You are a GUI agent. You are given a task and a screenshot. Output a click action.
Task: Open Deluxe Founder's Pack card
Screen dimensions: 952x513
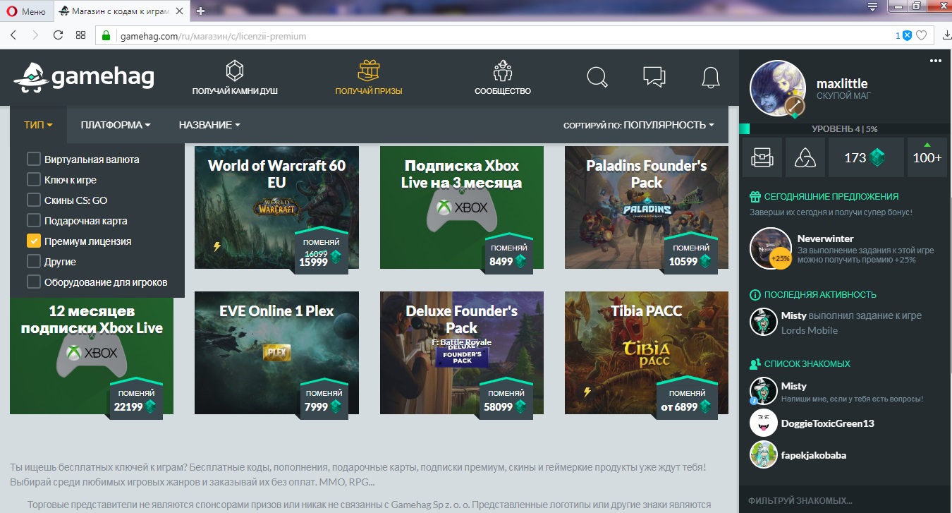462,352
